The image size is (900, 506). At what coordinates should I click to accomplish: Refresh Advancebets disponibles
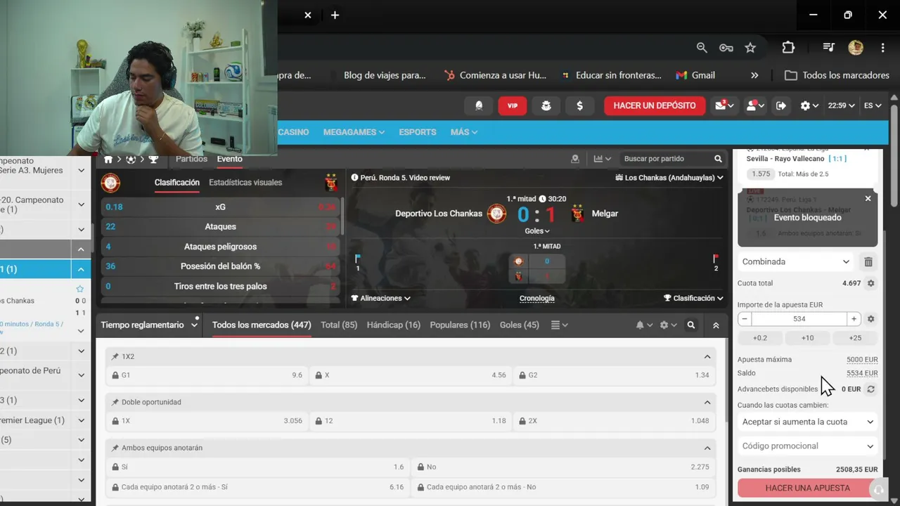tap(870, 389)
